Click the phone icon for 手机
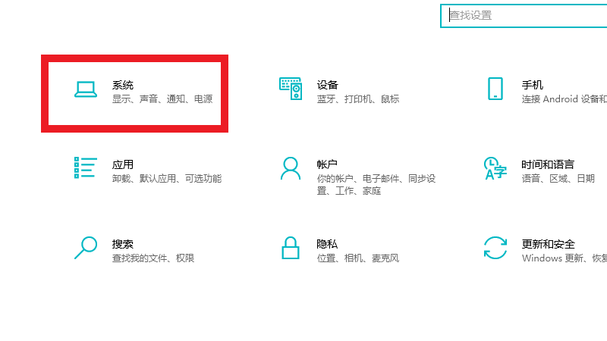Image resolution: width=607 pixels, height=341 pixels. [x=495, y=89]
